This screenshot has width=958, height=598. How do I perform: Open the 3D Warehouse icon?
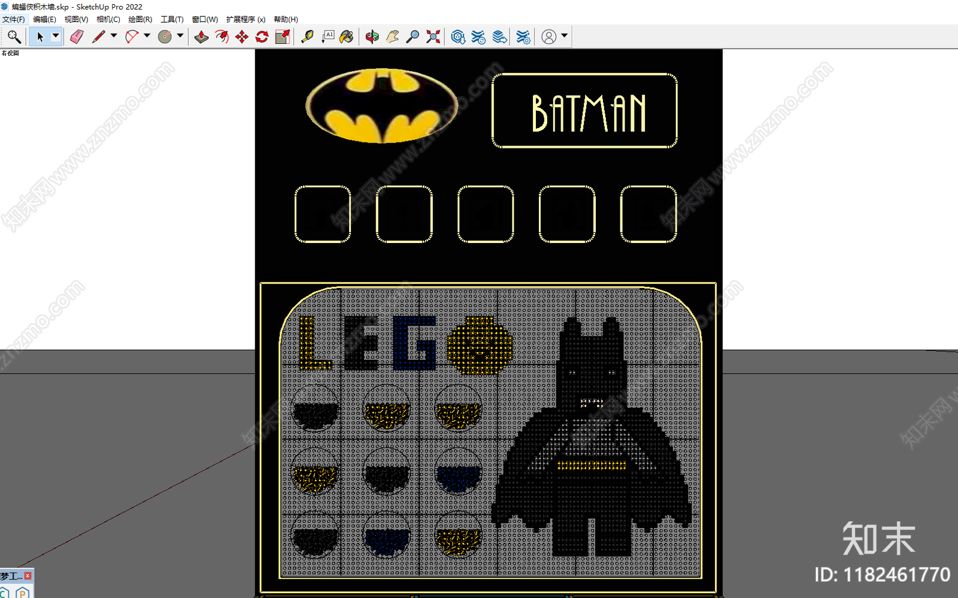(x=458, y=37)
